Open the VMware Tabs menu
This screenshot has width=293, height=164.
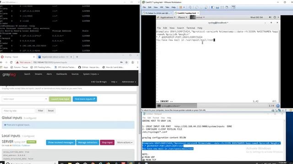click(167, 7)
